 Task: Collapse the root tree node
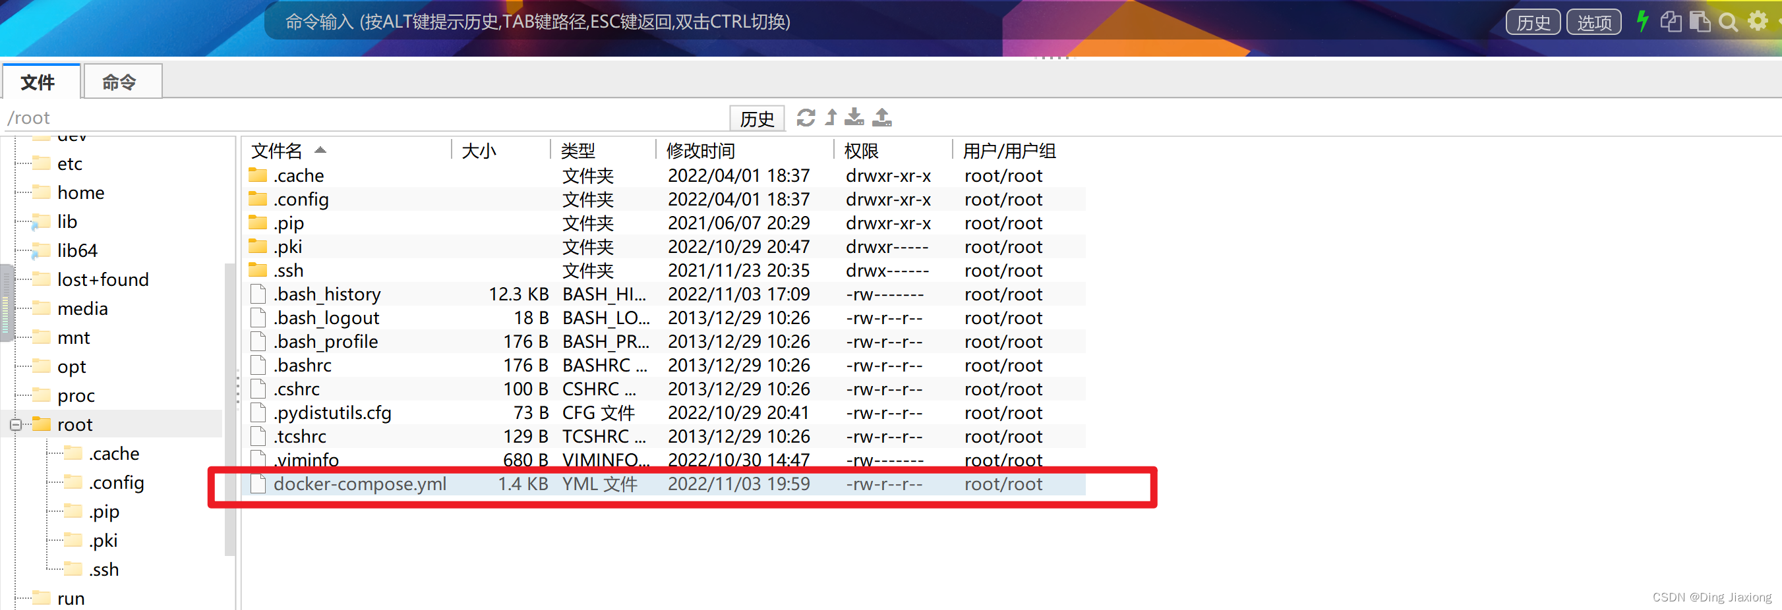[x=15, y=425]
